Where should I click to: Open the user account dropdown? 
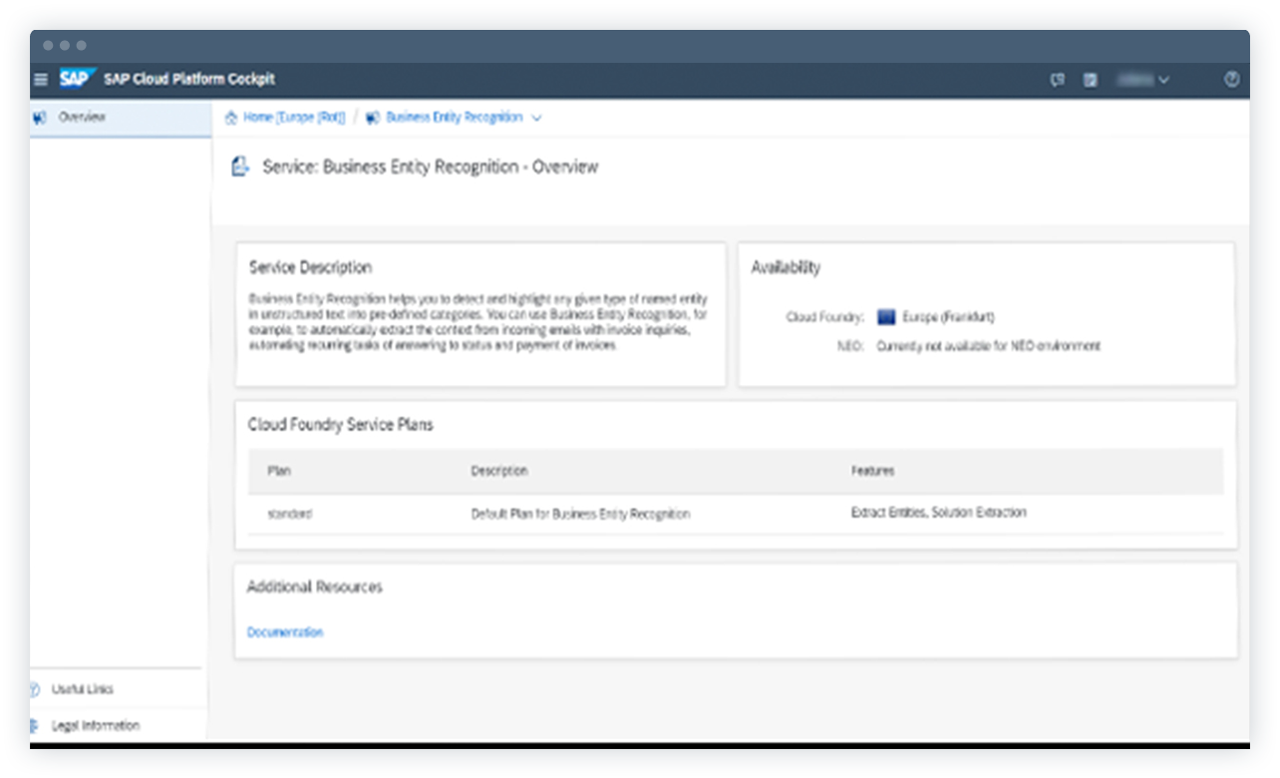[x=1142, y=80]
